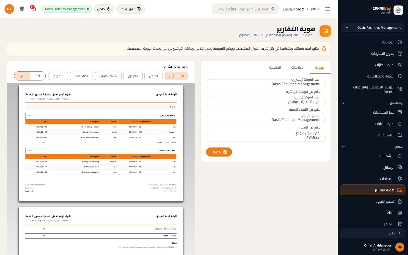Viewport: 408px width, 255px height.
Task: Open البناء building icon
Action: [400, 213]
